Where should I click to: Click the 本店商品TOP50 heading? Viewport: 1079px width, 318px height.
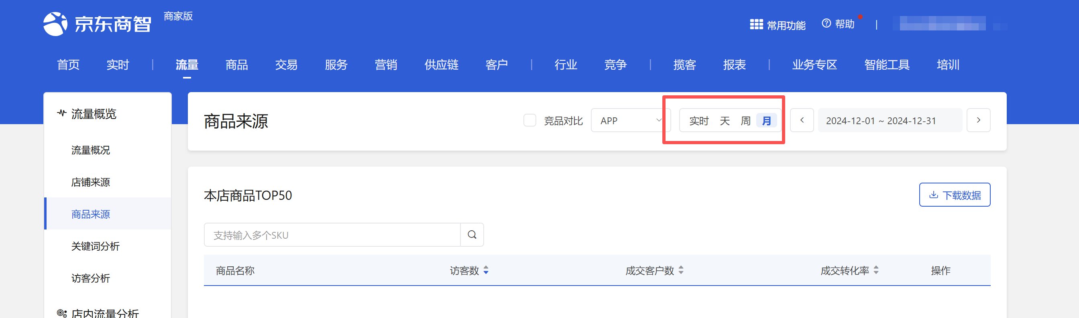pos(248,195)
